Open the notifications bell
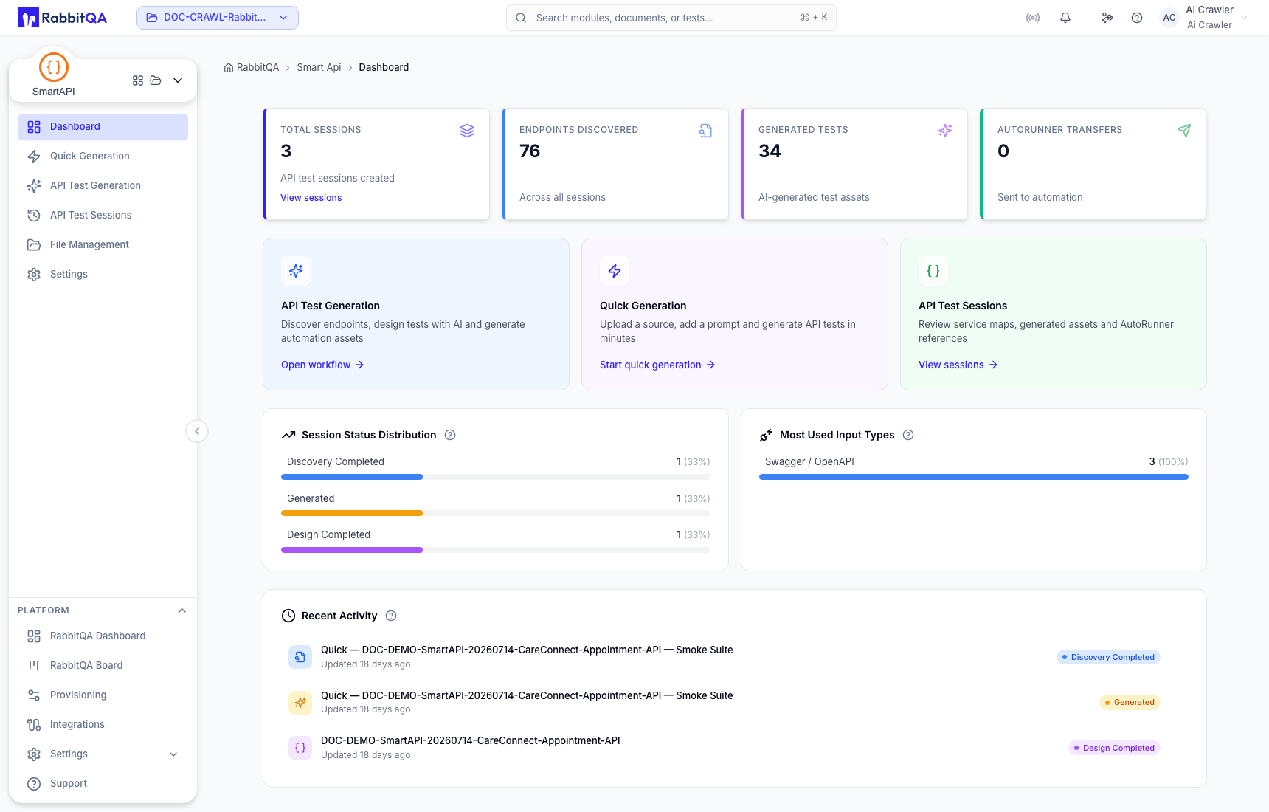This screenshot has height=812, width=1269. 1065,18
